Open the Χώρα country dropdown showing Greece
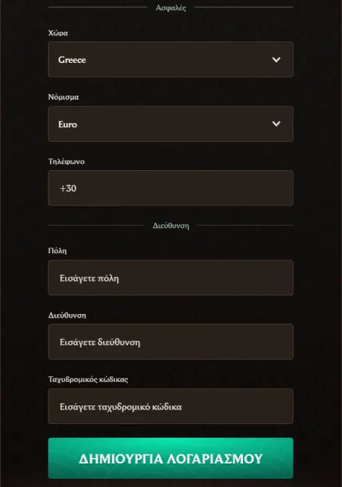Screen dimensions: 342x487 coord(171,59)
